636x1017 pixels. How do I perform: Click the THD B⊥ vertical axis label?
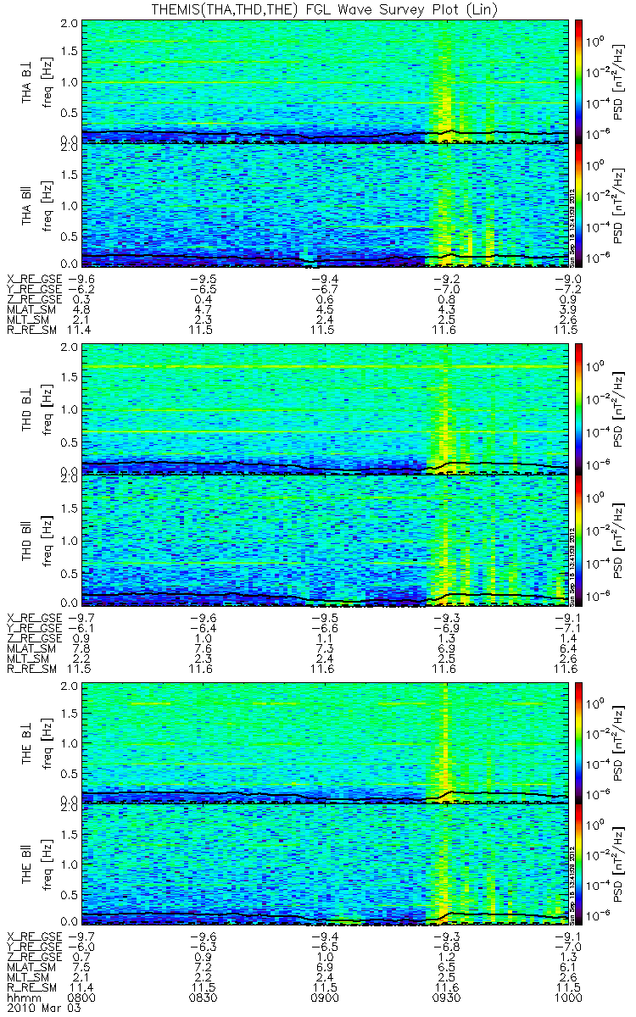pos(27,408)
